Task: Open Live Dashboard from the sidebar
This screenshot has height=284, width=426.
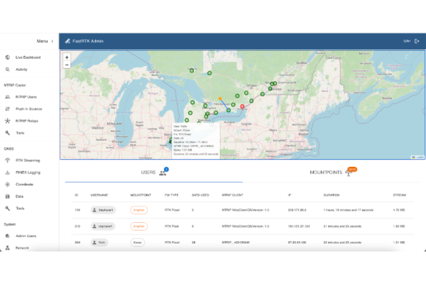Action: click(28, 58)
